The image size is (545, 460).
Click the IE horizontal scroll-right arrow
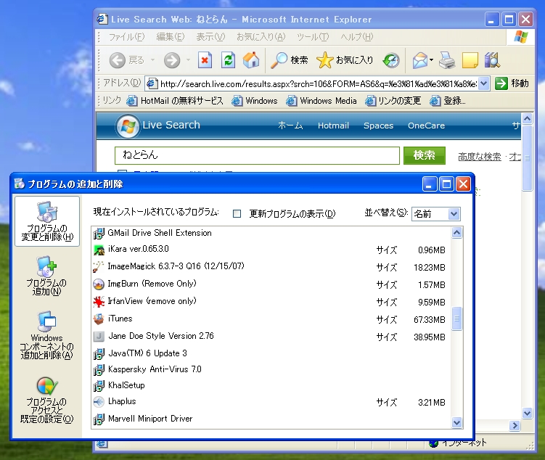pos(515,426)
